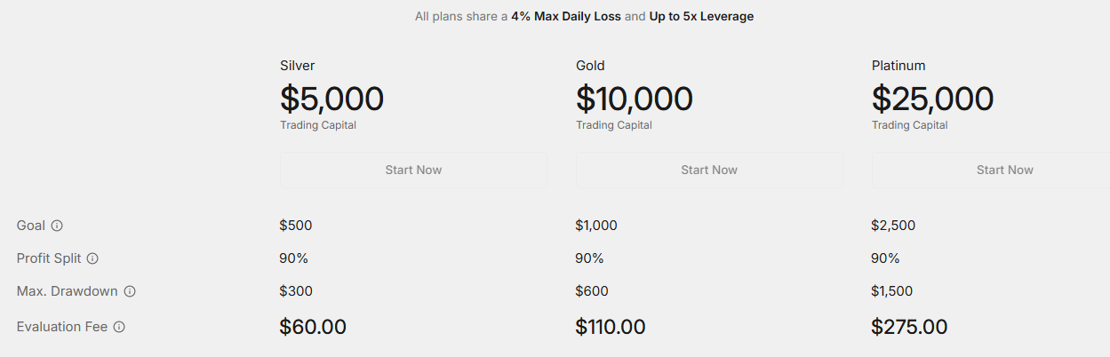Viewport: 1110px width, 357px height.
Task: Select the Platinum plan title
Action: [898, 66]
